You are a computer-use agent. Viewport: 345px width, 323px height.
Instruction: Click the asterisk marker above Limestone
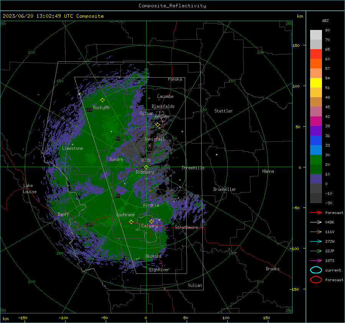click(x=72, y=145)
